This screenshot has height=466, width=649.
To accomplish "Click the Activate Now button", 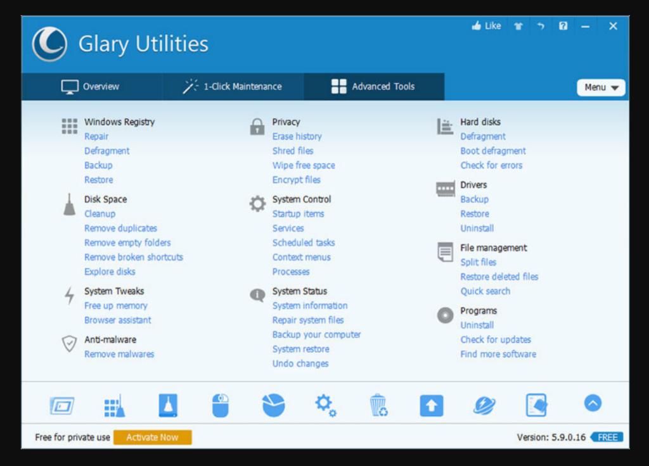I will [152, 437].
